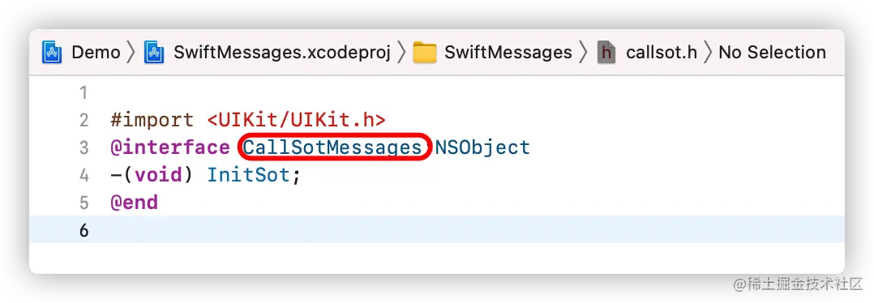Select the SwiftMessages folder breadcrumb label
This screenshot has height=303, width=874.
[508, 53]
